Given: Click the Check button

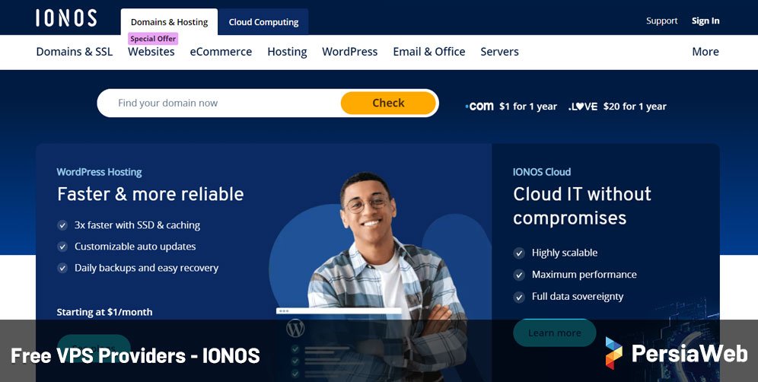Looking at the screenshot, I should pyautogui.click(x=388, y=103).
